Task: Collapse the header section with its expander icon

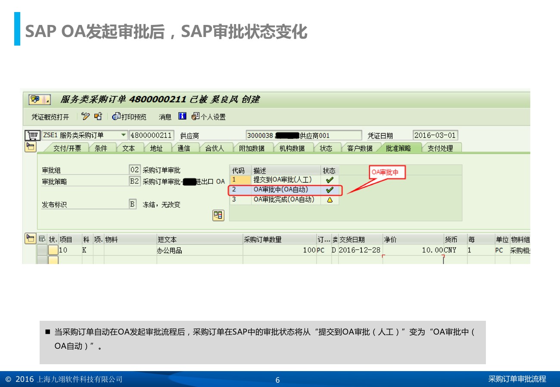Action: tap(30, 147)
